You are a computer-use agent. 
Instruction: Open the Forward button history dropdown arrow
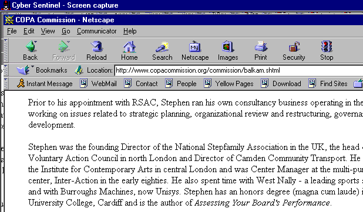pyautogui.click(x=69, y=42)
